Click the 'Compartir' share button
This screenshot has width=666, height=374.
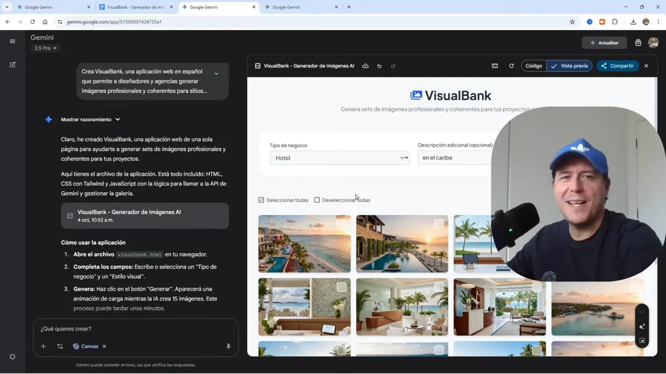[618, 66]
